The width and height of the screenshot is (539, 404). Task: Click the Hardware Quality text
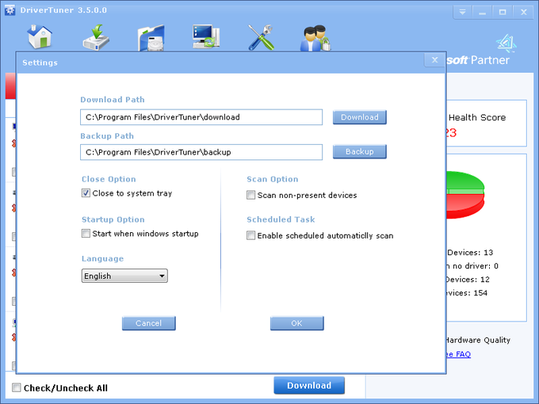tap(478, 340)
